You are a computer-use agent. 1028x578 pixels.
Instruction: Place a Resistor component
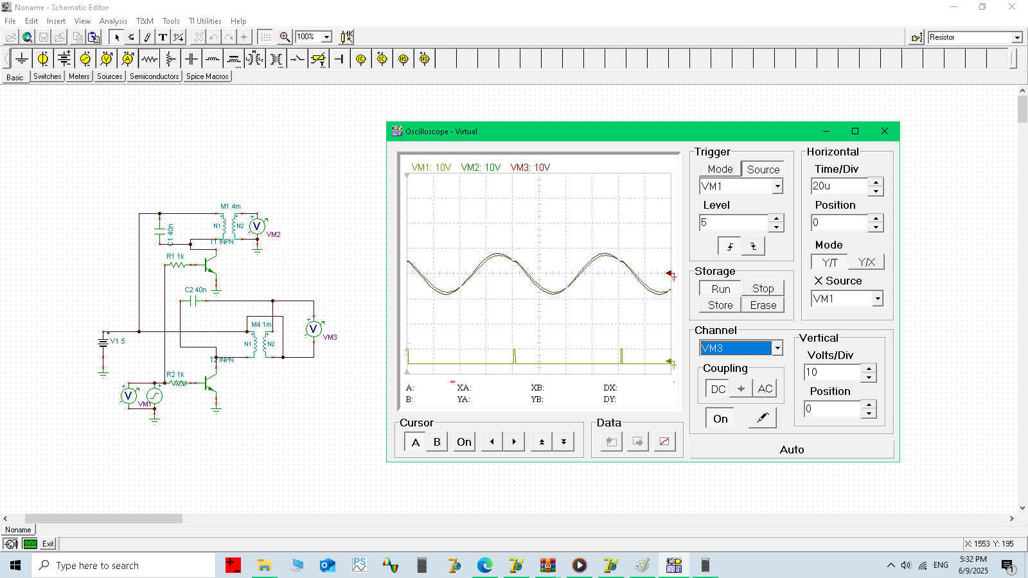pyautogui.click(x=149, y=59)
